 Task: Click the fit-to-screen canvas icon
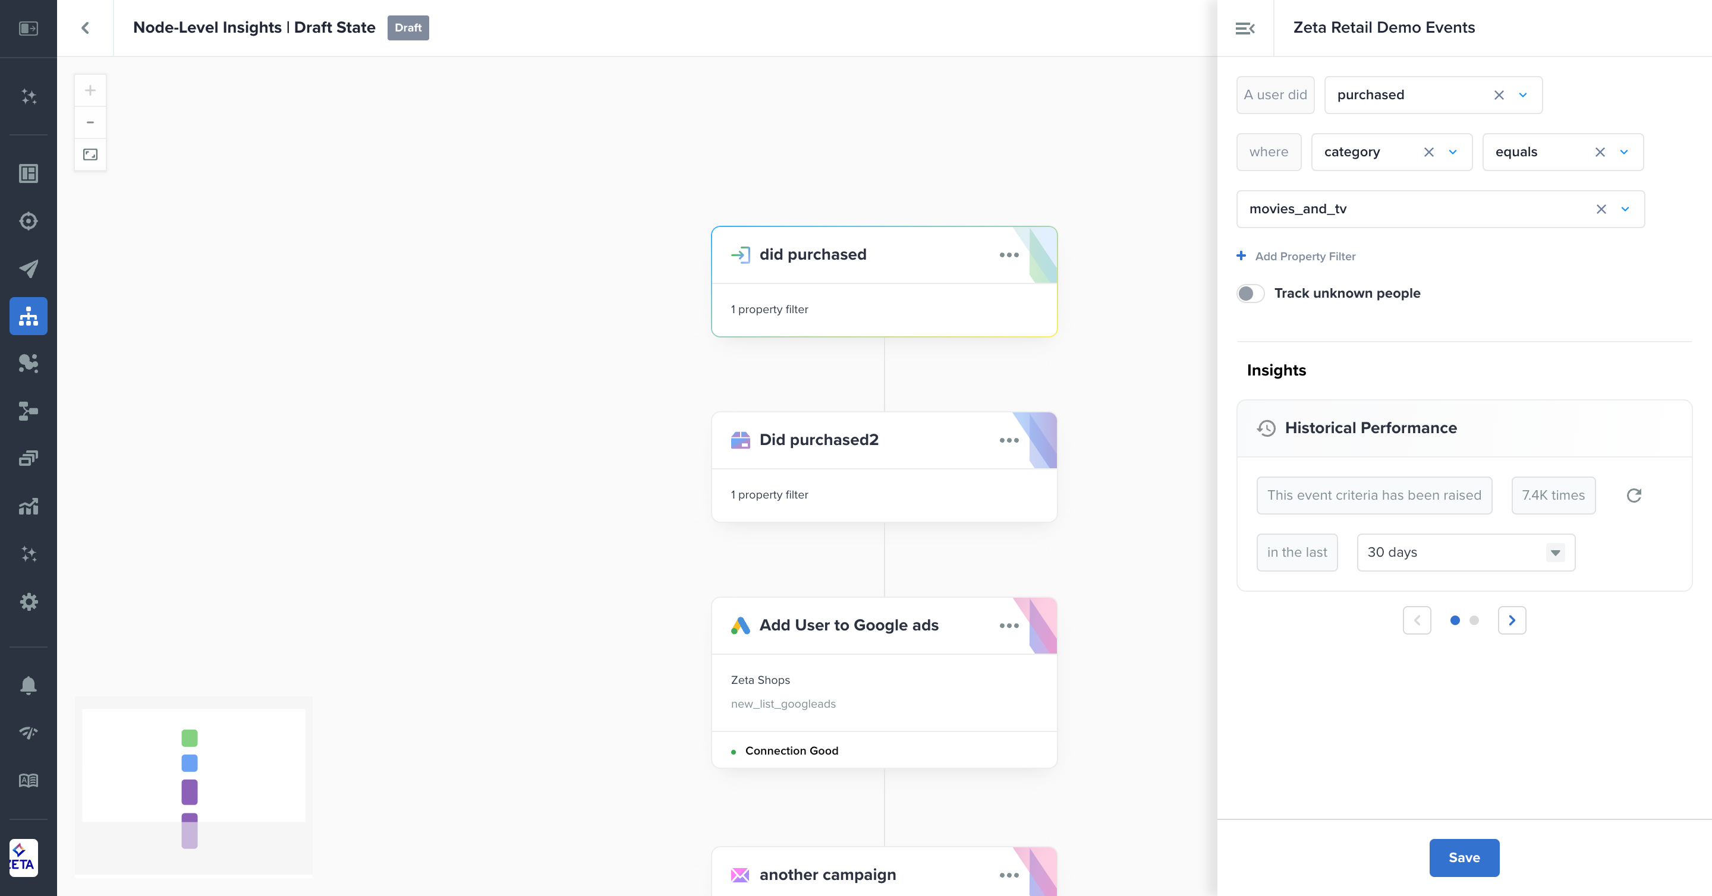point(90,154)
